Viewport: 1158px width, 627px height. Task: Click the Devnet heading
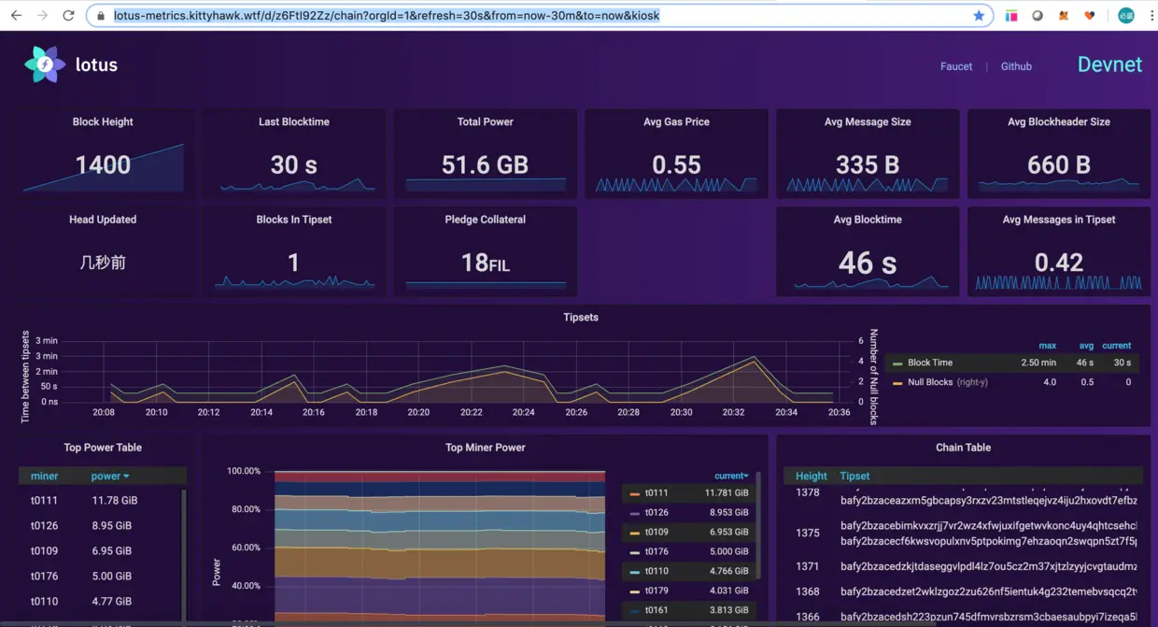click(1109, 64)
